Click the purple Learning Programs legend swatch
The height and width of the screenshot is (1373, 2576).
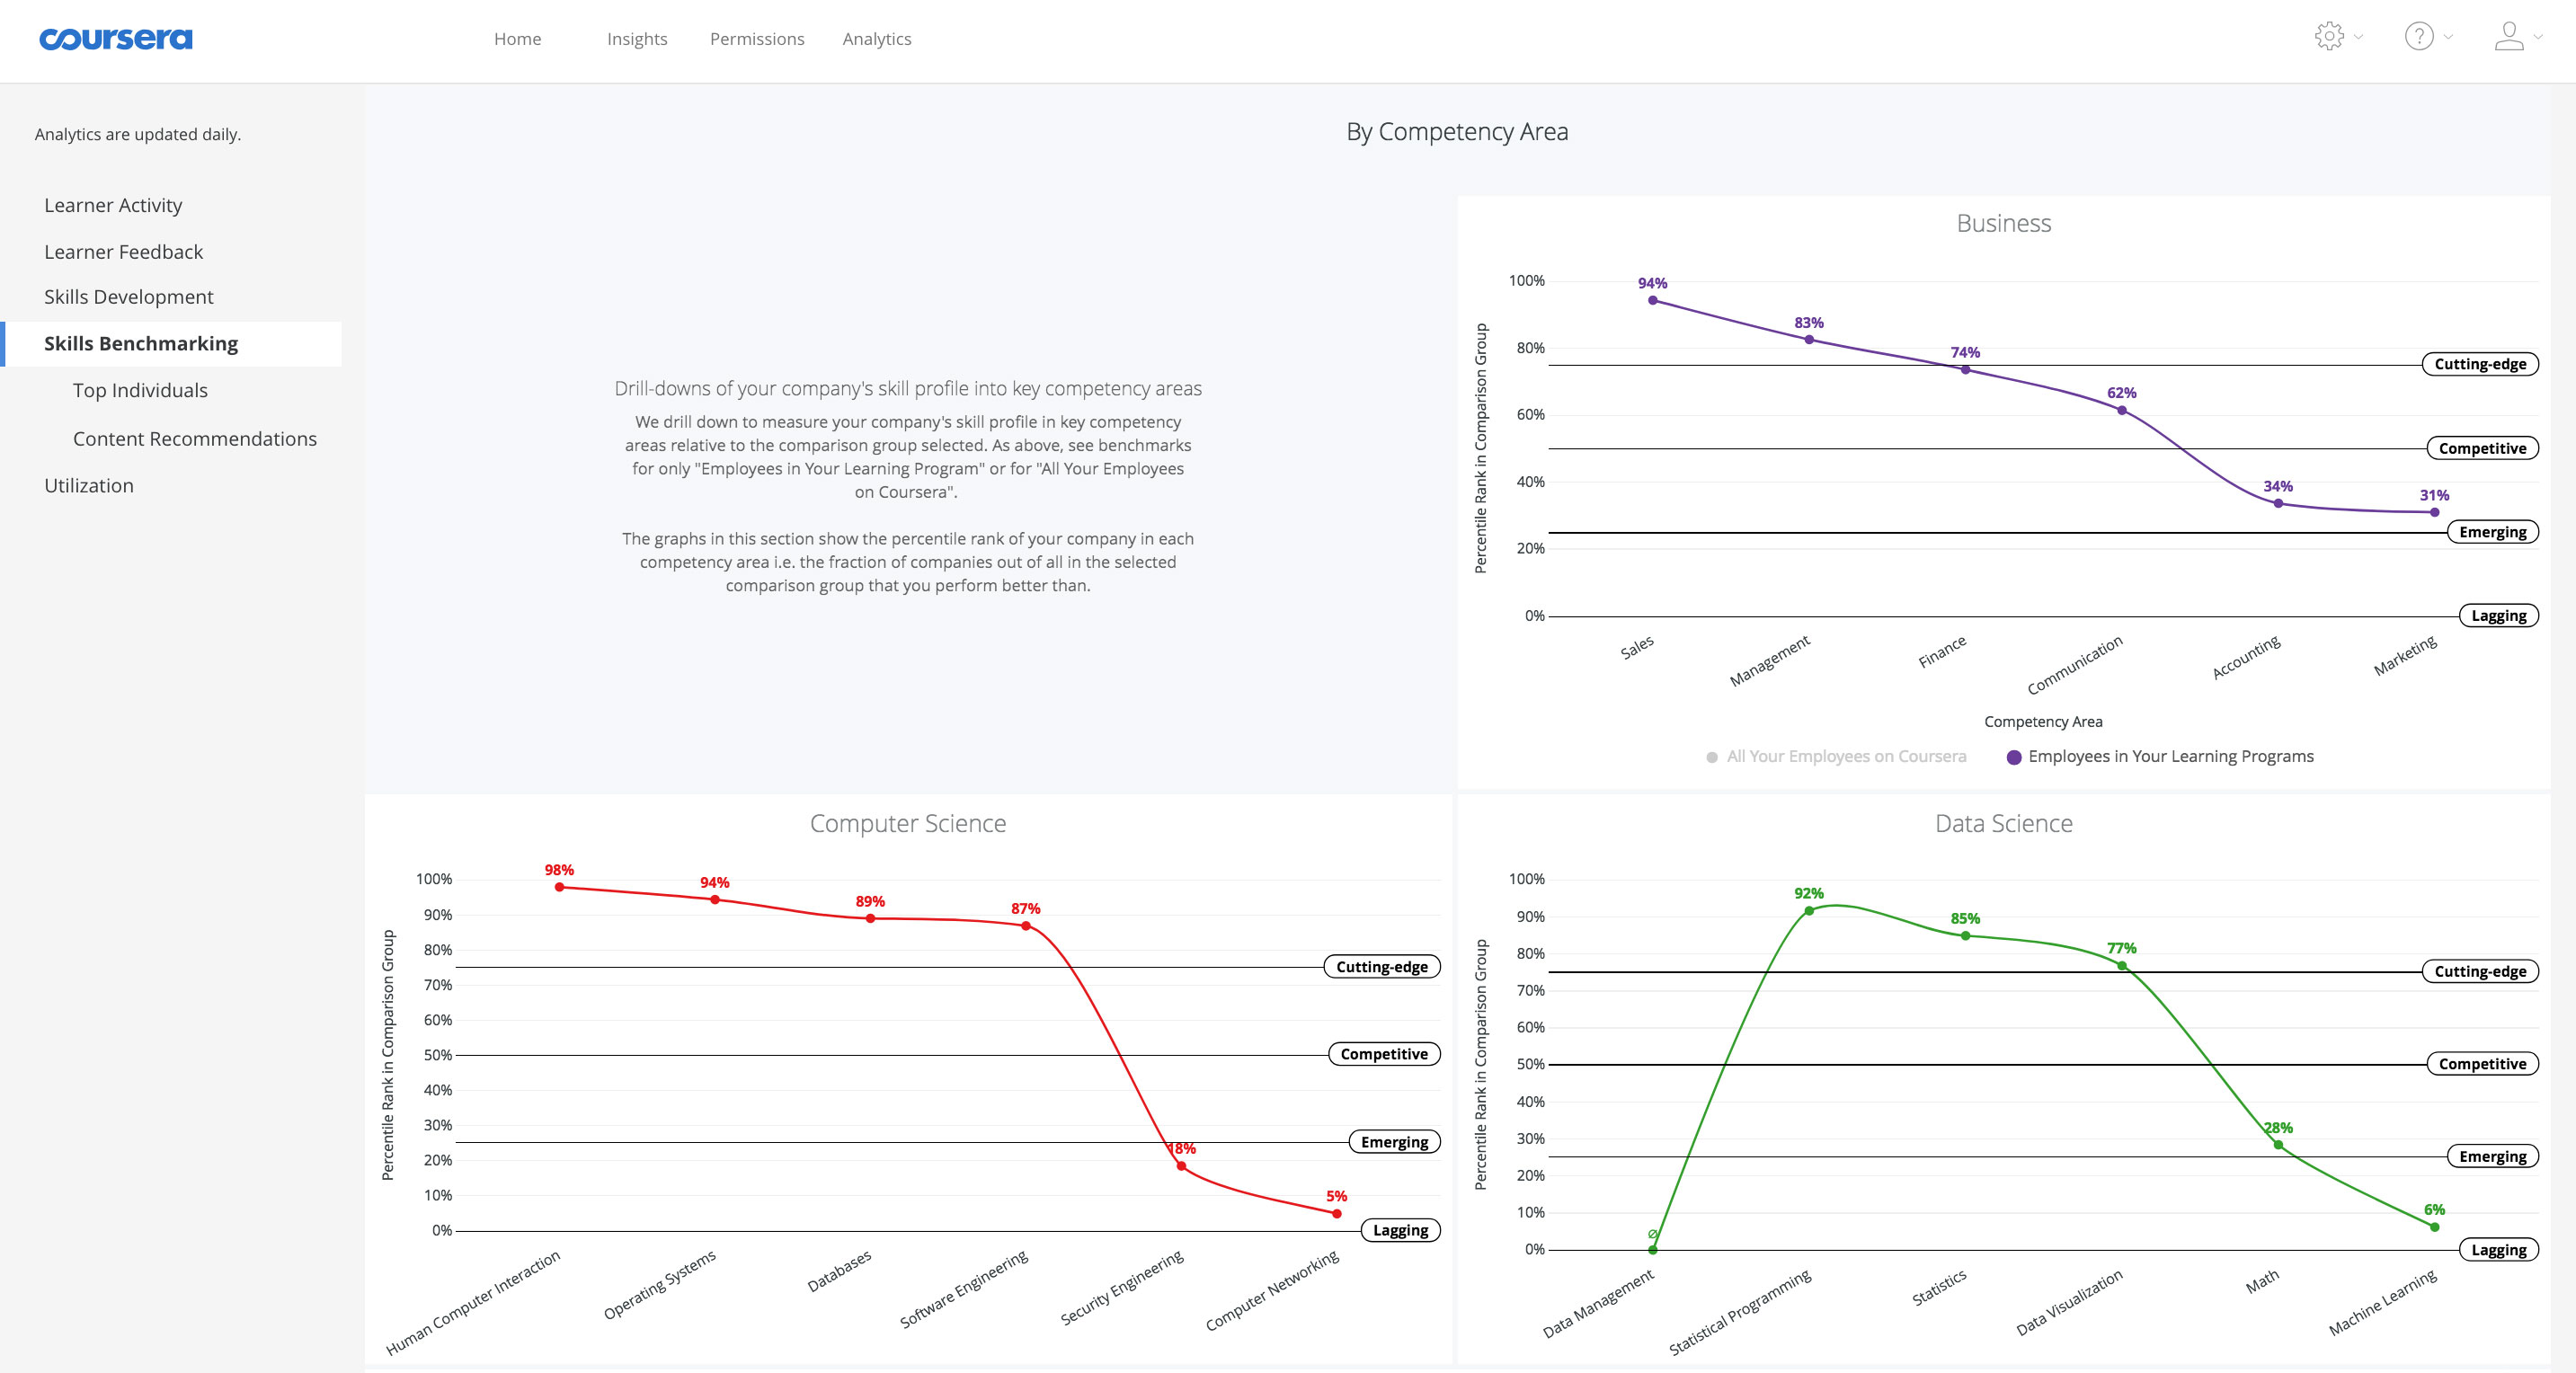click(x=2014, y=758)
